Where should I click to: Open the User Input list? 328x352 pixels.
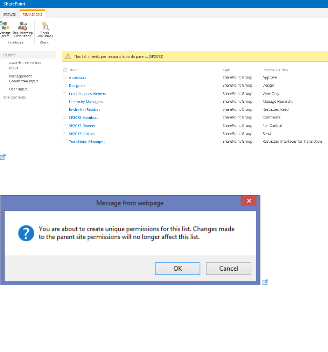click(18, 89)
